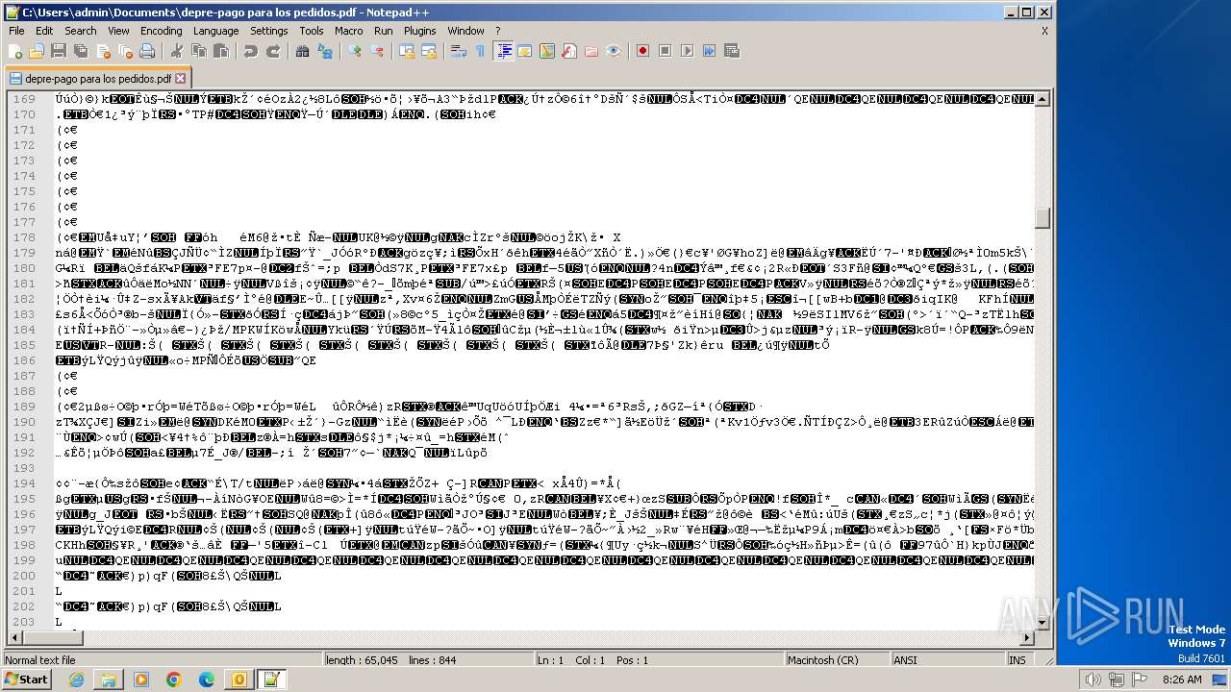This screenshot has width=1231, height=692.
Task: Click the 'length : 65,045' status text
Action: click(362, 660)
